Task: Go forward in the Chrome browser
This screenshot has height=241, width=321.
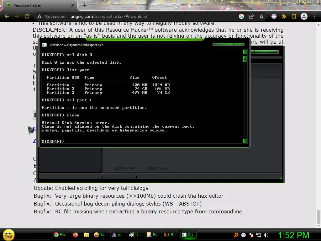Action: [17, 16]
